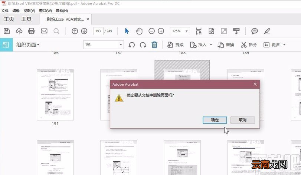301x175 pixels.
Task: Open the 125% zoom level dropdown
Action: pos(180,31)
